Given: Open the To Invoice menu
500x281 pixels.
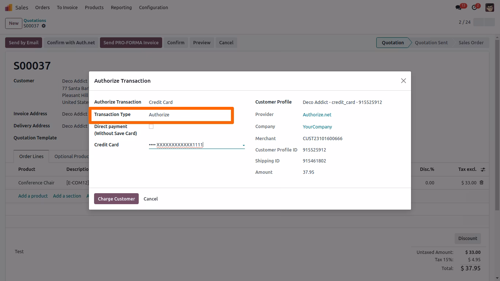Looking at the screenshot, I should (67, 7).
